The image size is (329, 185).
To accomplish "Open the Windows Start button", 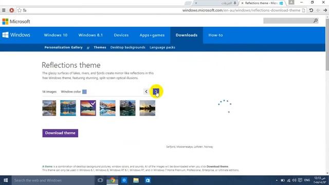I will coord(6,180).
